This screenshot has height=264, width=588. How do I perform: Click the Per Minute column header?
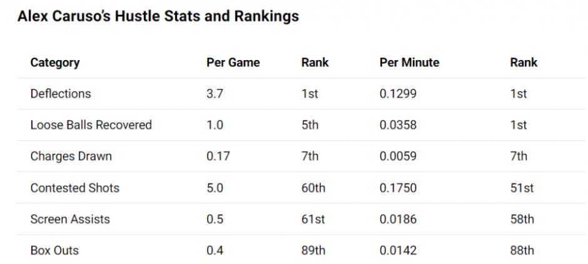coord(409,63)
